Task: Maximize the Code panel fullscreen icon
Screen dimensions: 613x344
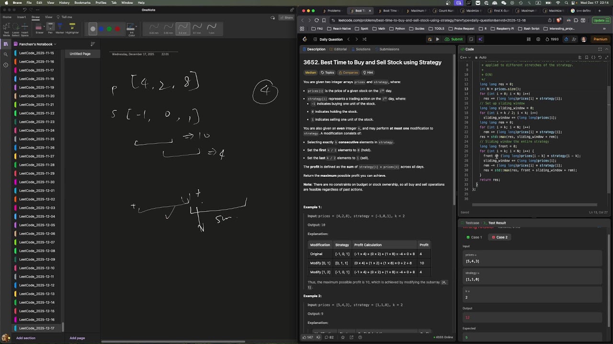Action: [600, 49]
